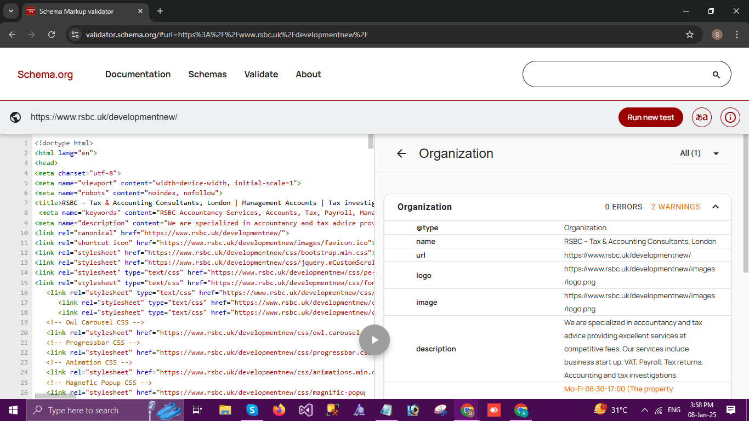Click the Schema.org logo
The image size is (749, 421).
click(x=45, y=75)
